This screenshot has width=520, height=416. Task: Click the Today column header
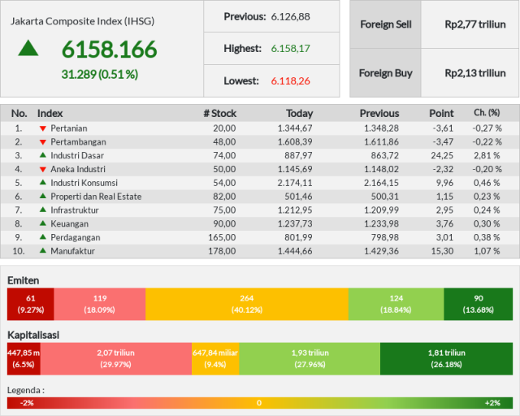pos(300,114)
